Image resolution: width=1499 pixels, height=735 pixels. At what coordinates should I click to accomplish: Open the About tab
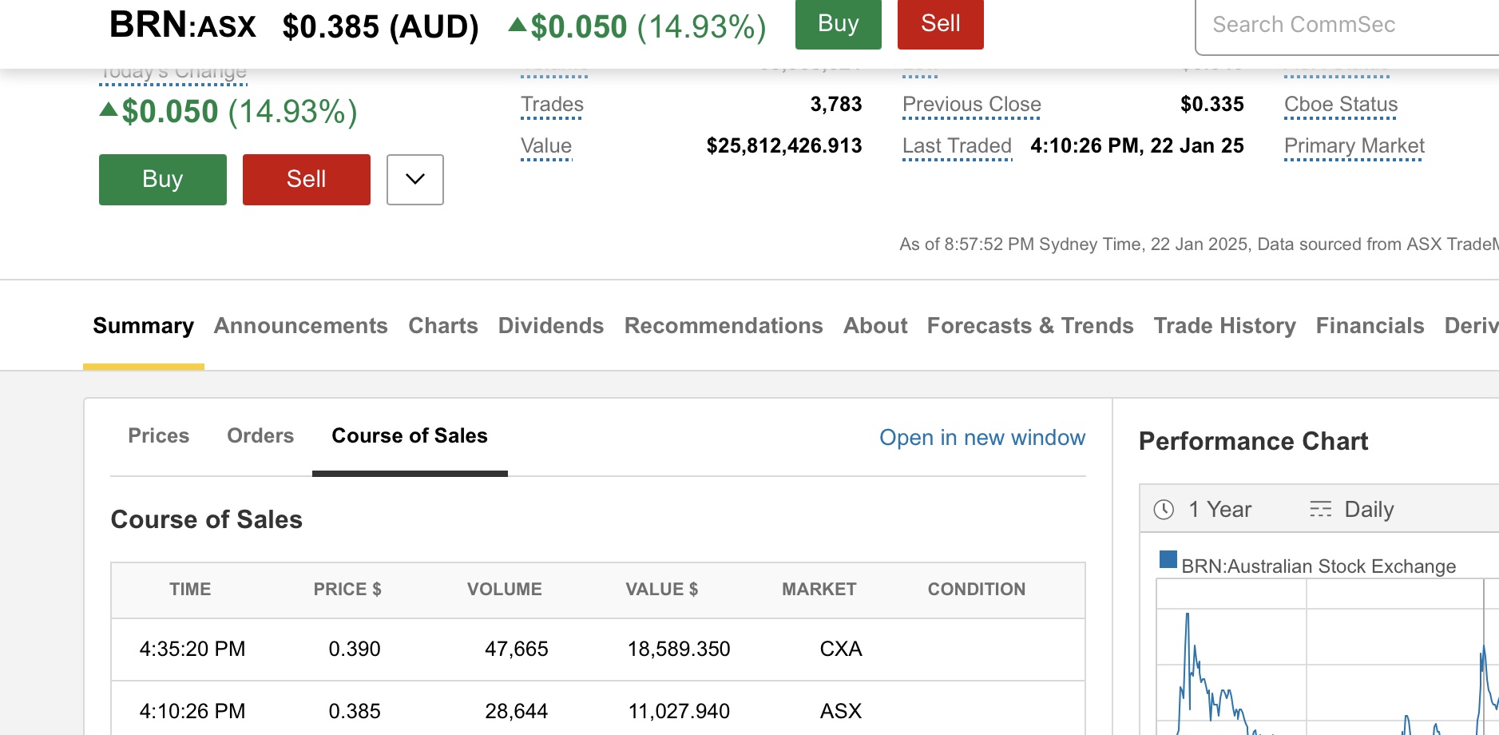click(875, 326)
